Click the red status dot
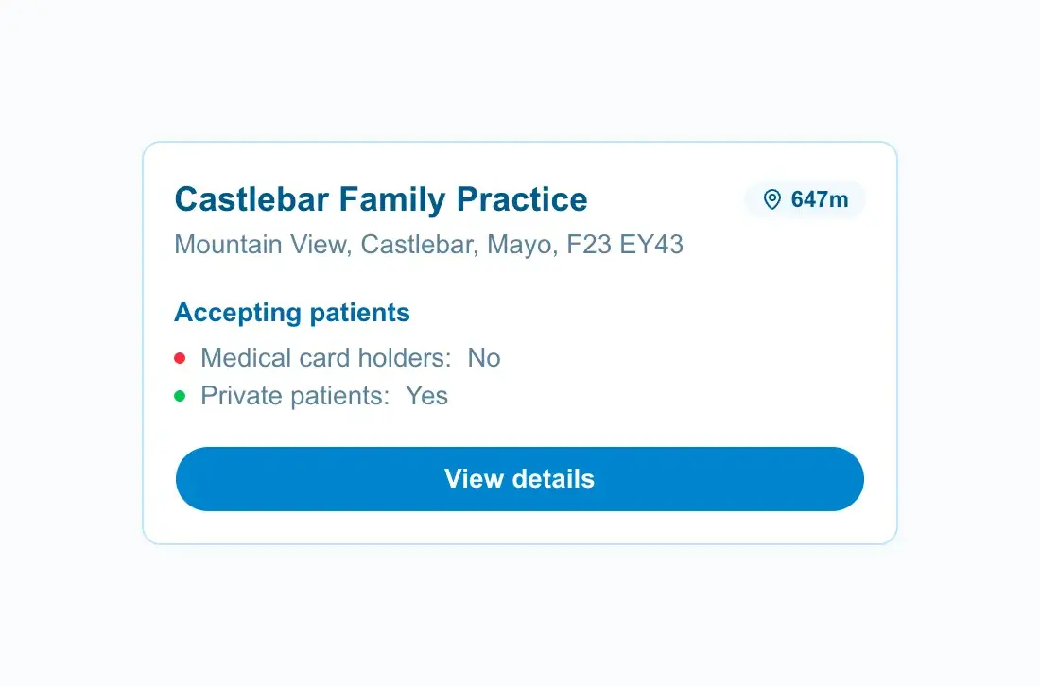The width and height of the screenshot is (1040, 686). [180, 358]
